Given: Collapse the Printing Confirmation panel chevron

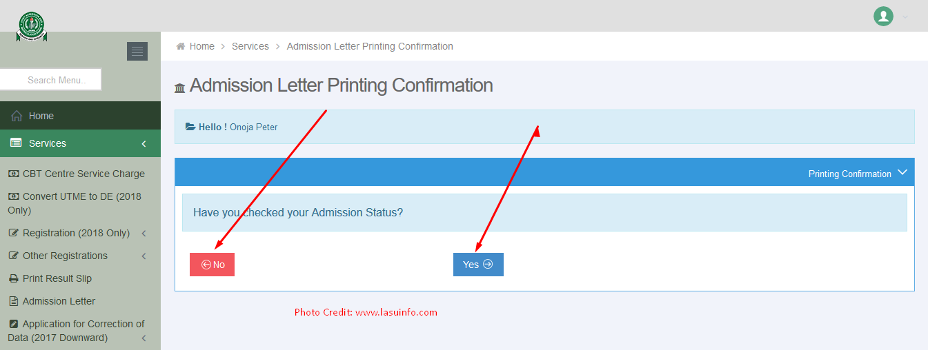Looking at the screenshot, I should [x=902, y=173].
